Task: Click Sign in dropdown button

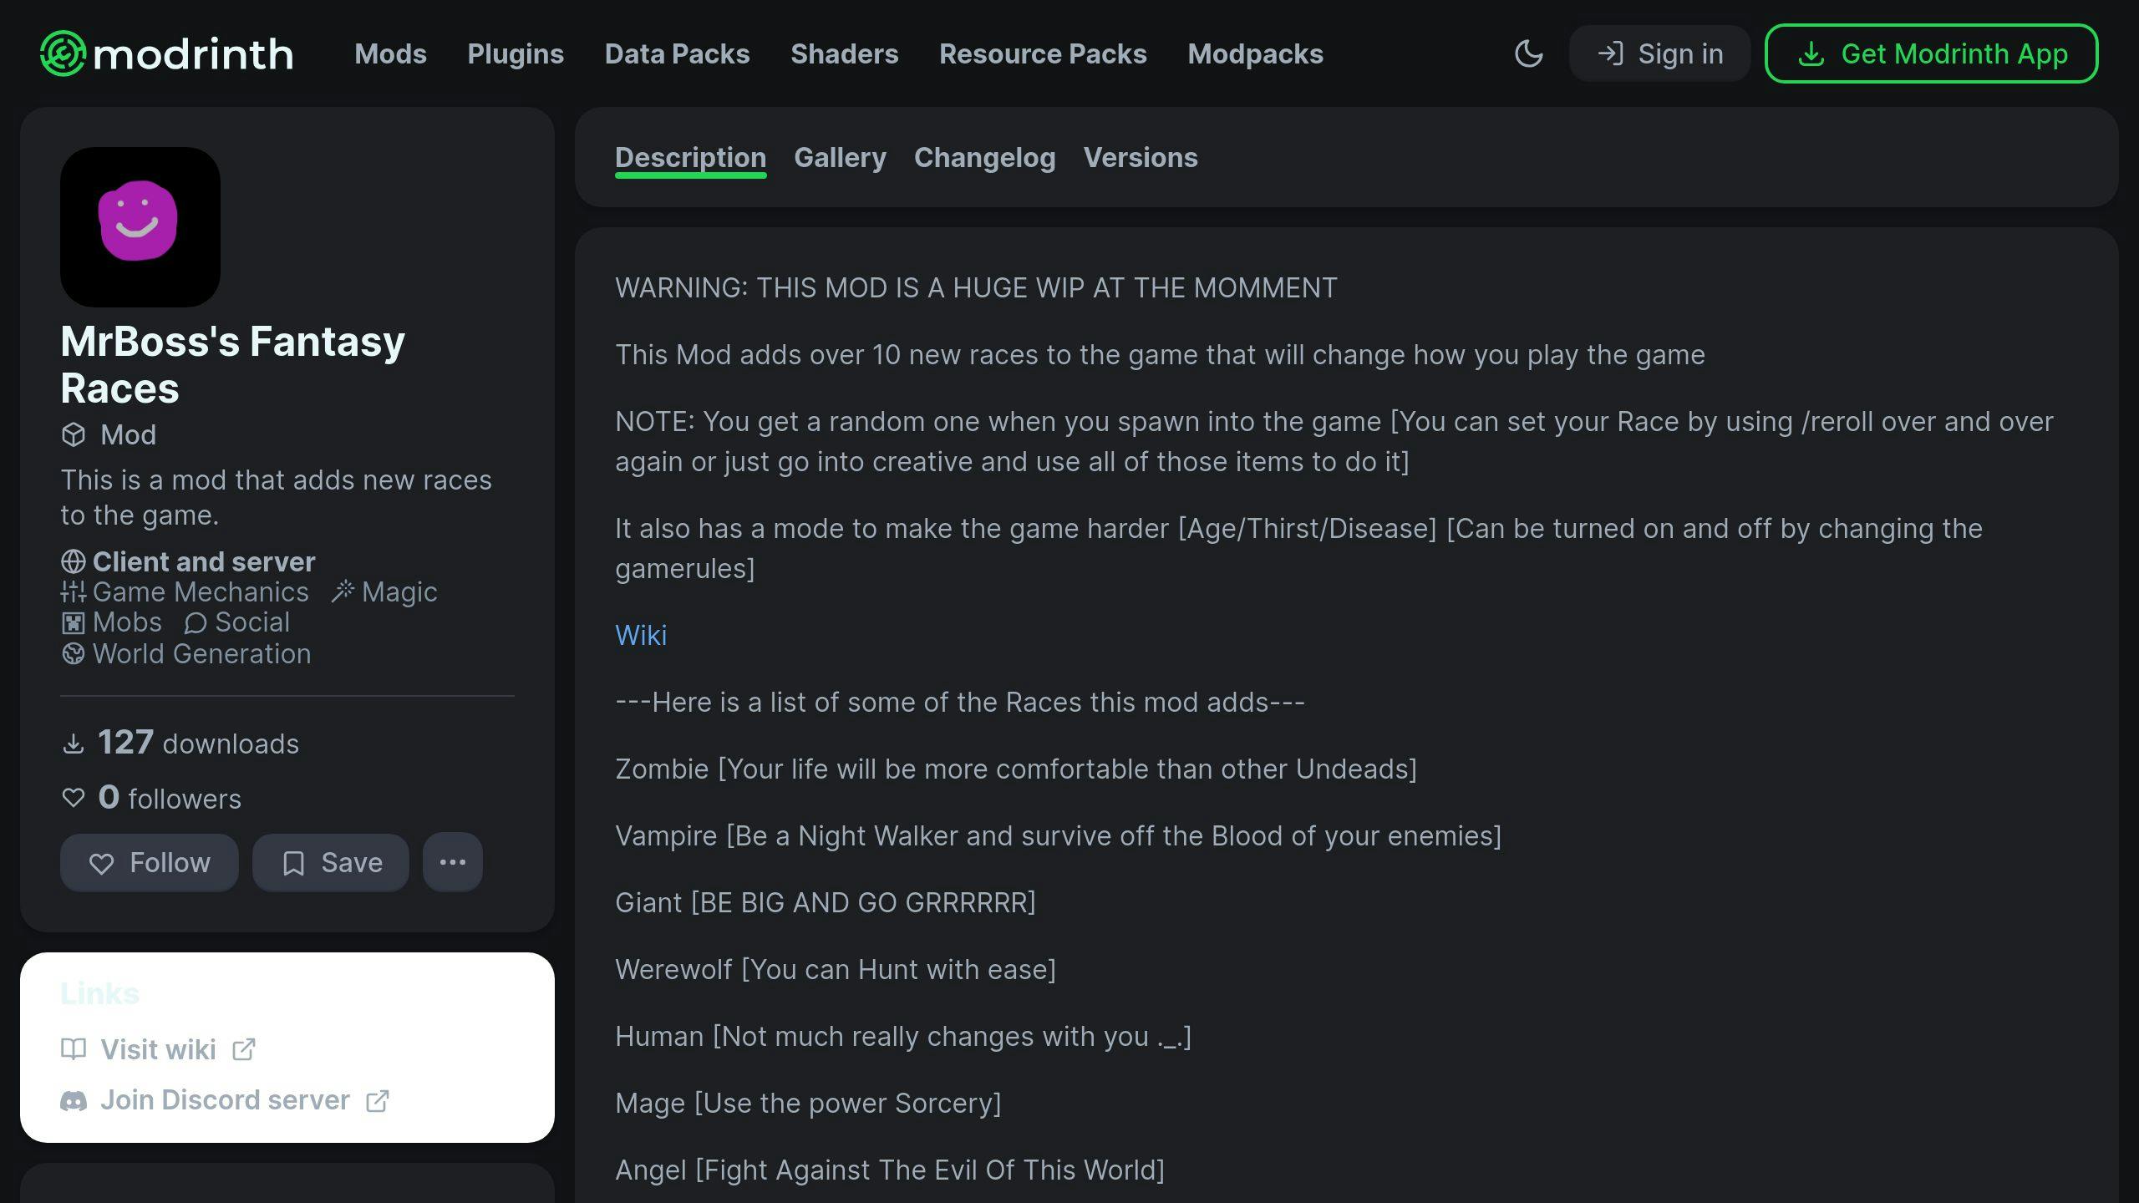Action: click(x=1659, y=53)
